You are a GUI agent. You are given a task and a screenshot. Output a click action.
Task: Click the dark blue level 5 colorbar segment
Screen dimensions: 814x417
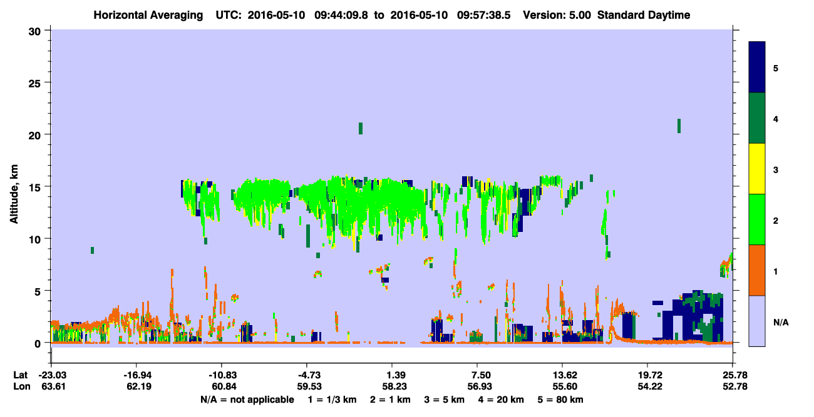coord(757,68)
